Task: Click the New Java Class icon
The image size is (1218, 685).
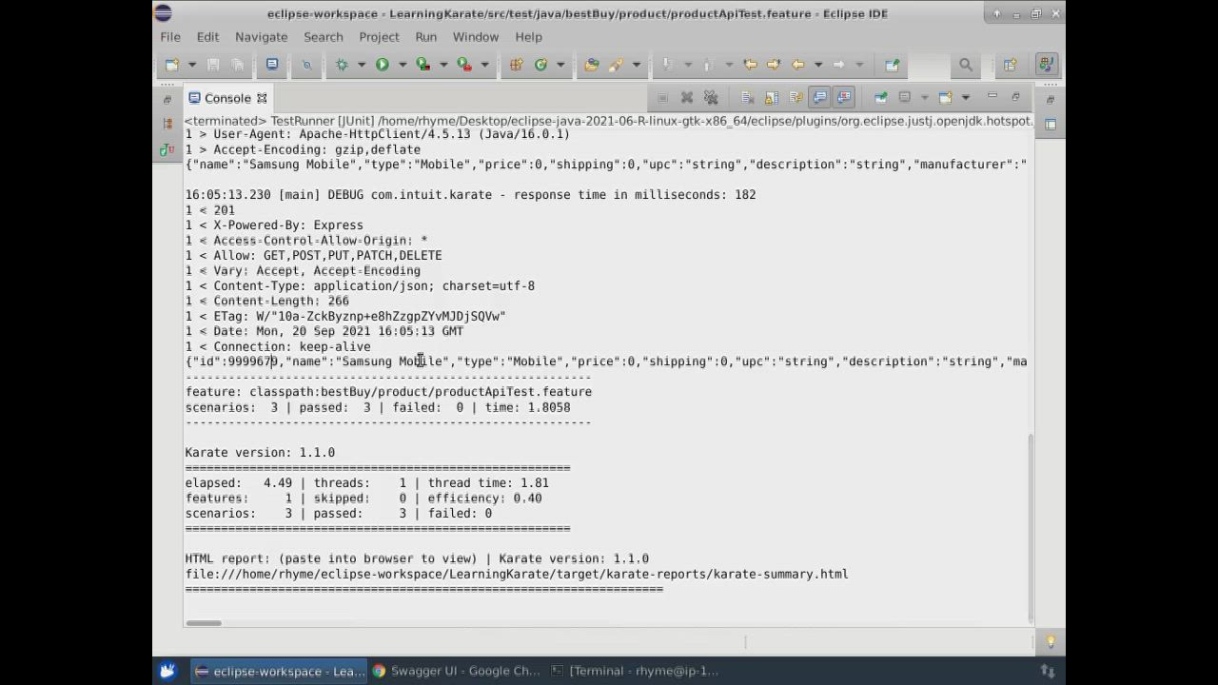Action: [541, 65]
